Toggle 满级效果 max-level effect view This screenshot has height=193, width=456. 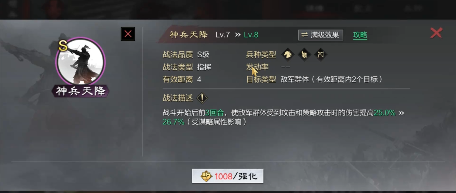click(321, 35)
